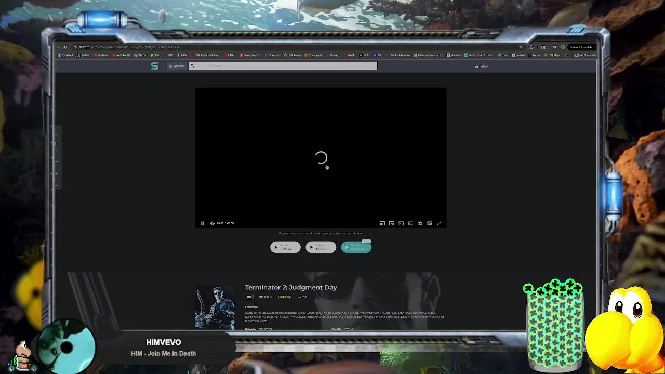Skip forward 10 seconds in player
Viewport: 665px width, 374px height.
pos(391,223)
